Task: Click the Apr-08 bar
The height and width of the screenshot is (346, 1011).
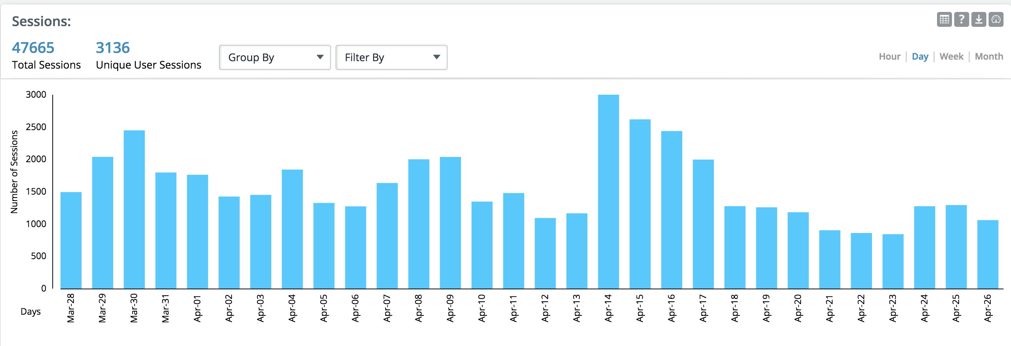Action: pyautogui.click(x=419, y=224)
